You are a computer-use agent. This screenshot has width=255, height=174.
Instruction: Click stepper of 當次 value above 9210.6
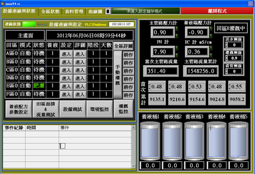[170, 86]
